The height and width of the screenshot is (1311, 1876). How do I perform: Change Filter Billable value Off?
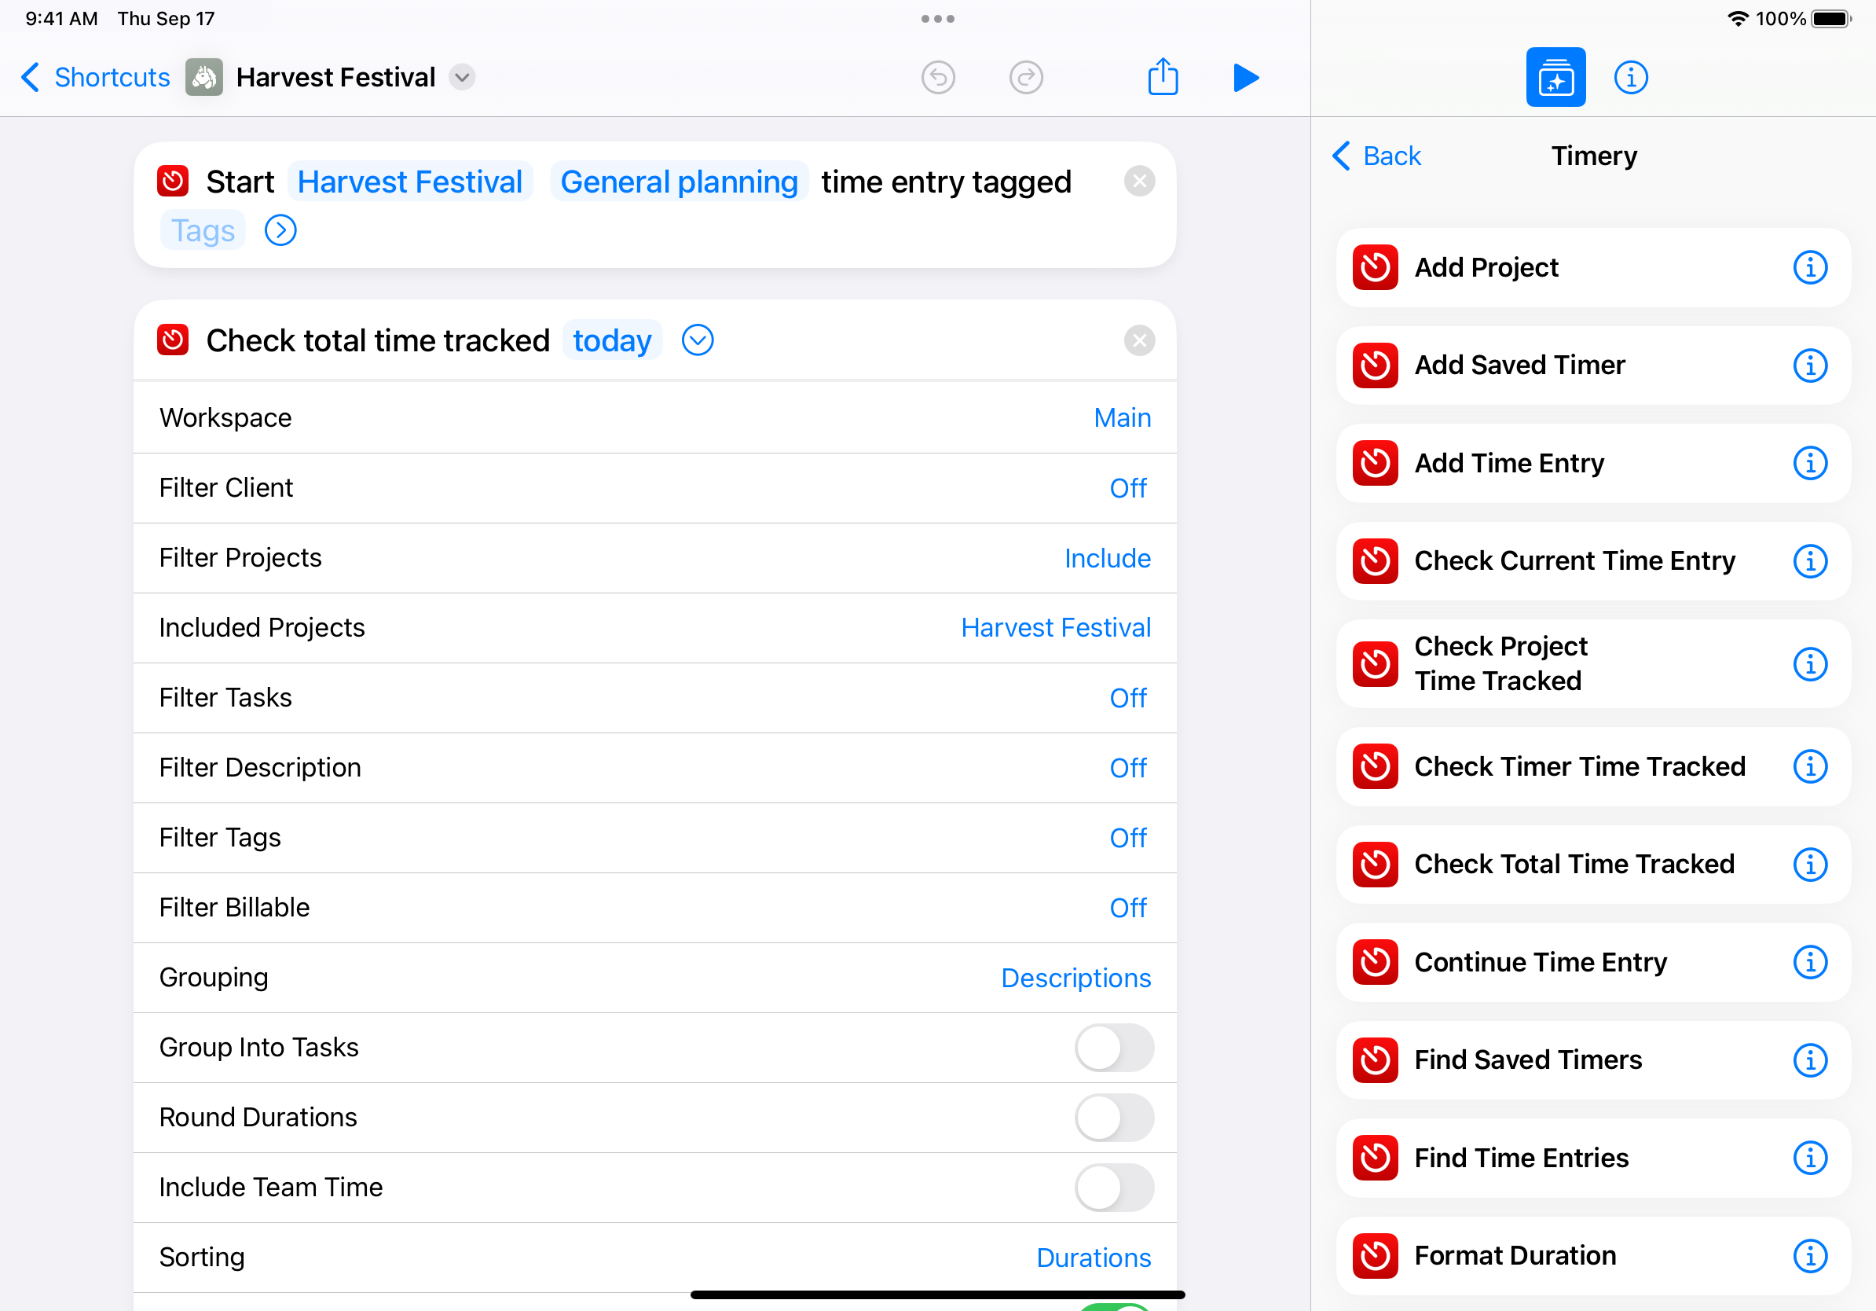point(1127,908)
